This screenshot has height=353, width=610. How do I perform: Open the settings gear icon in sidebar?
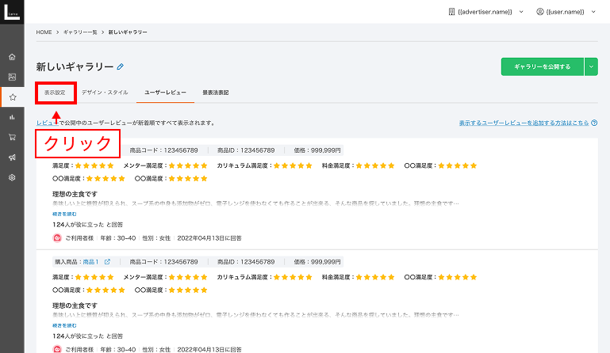(x=12, y=177)
